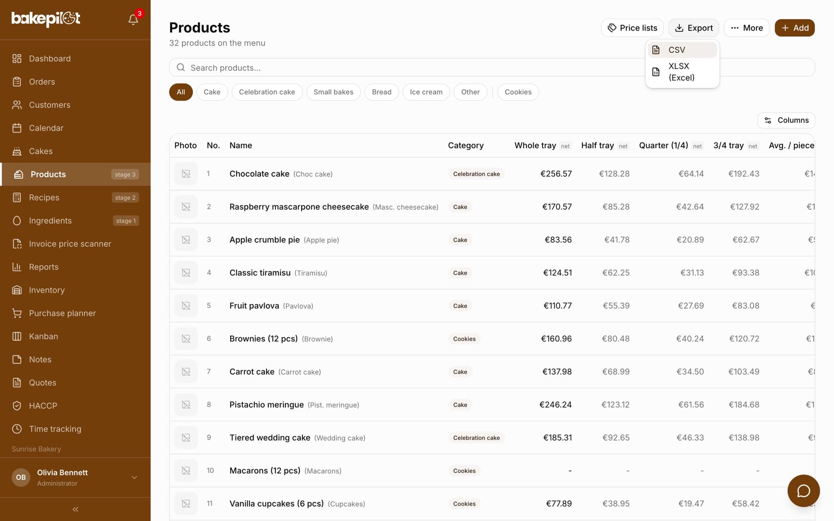Filter products by All
Screen dimensions: 834x521
[x=181, y=92]
